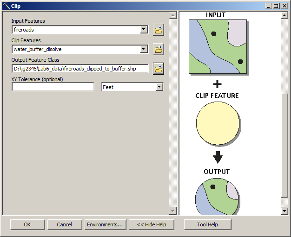Click the Output Feature Class path field

80,69
